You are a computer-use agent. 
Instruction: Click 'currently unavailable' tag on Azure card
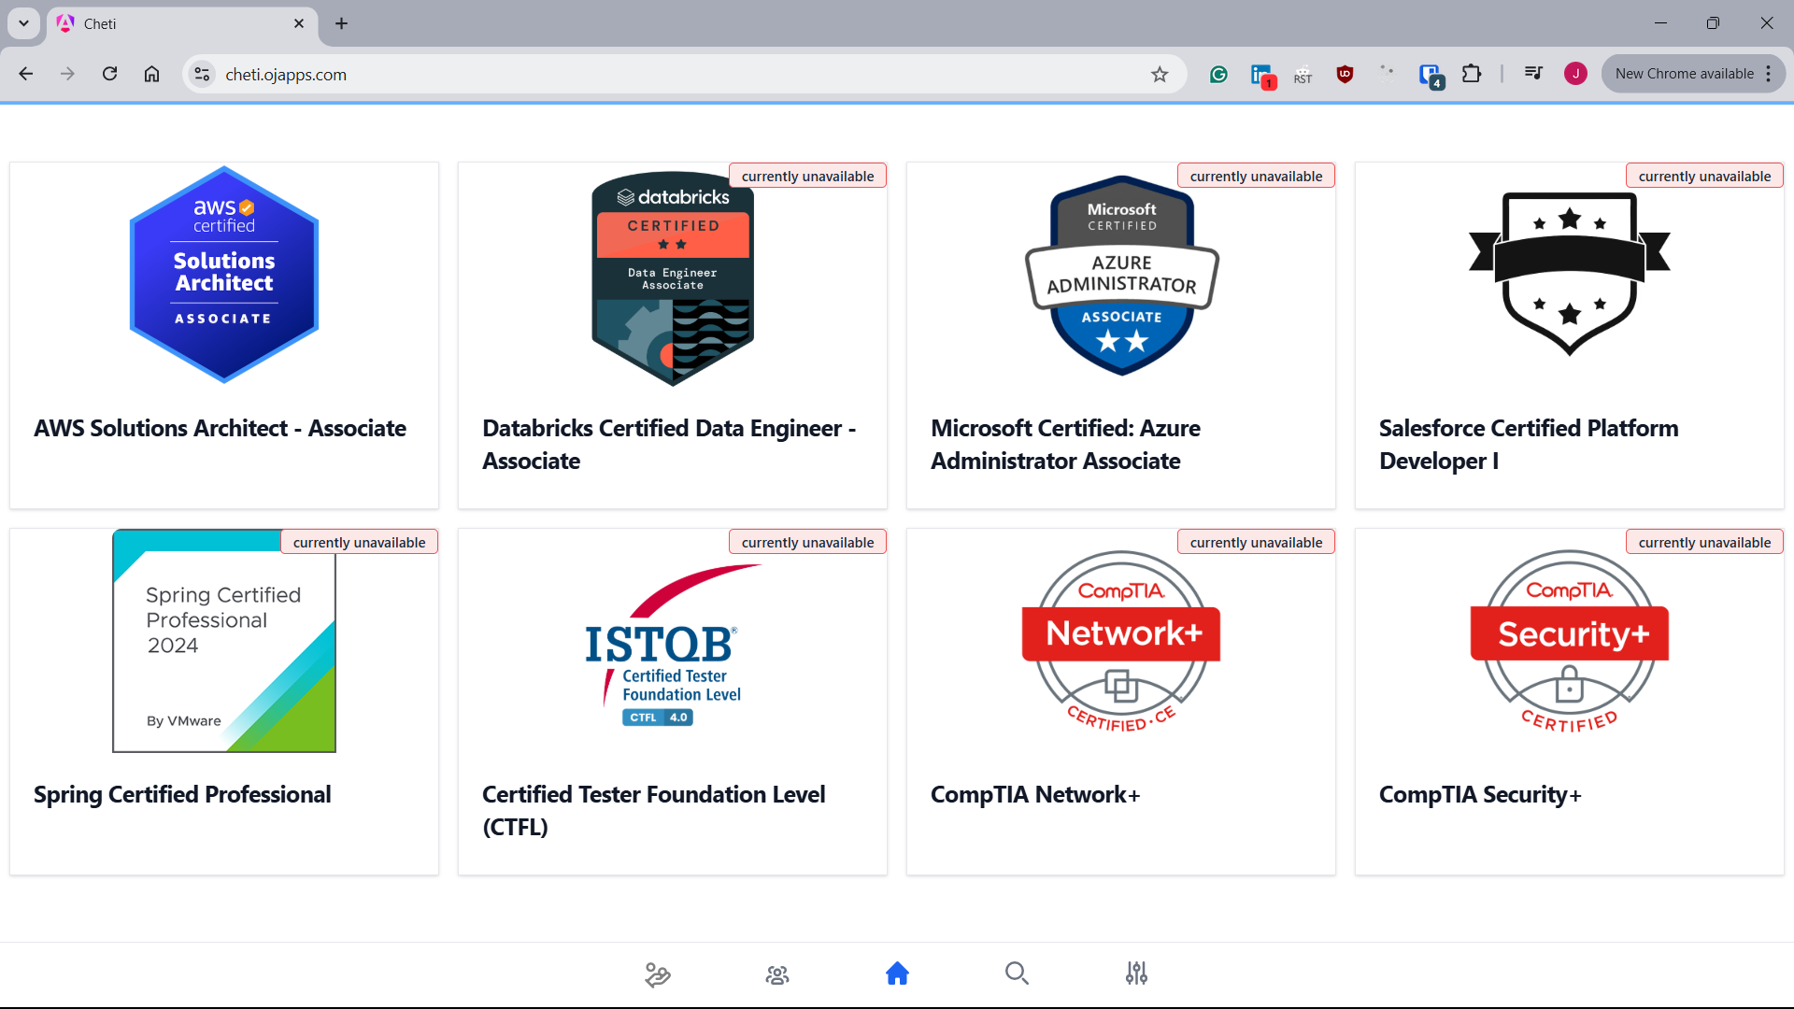[x=1257, y=176]
